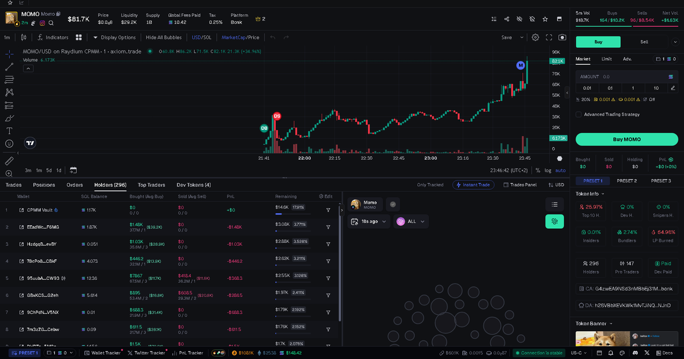
Task: Open the go-to-date calendar icon
Action: 73,170
